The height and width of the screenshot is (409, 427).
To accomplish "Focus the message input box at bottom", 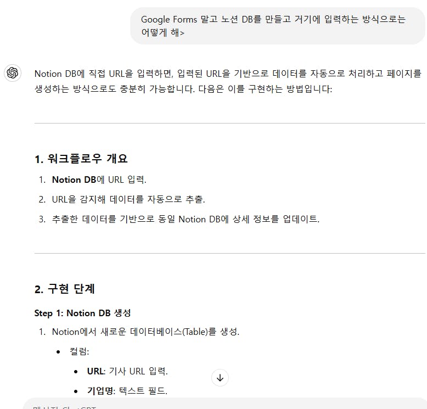I will point(220,405).
